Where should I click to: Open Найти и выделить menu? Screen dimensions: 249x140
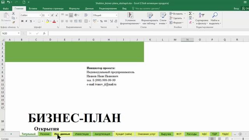pos(215,18)
